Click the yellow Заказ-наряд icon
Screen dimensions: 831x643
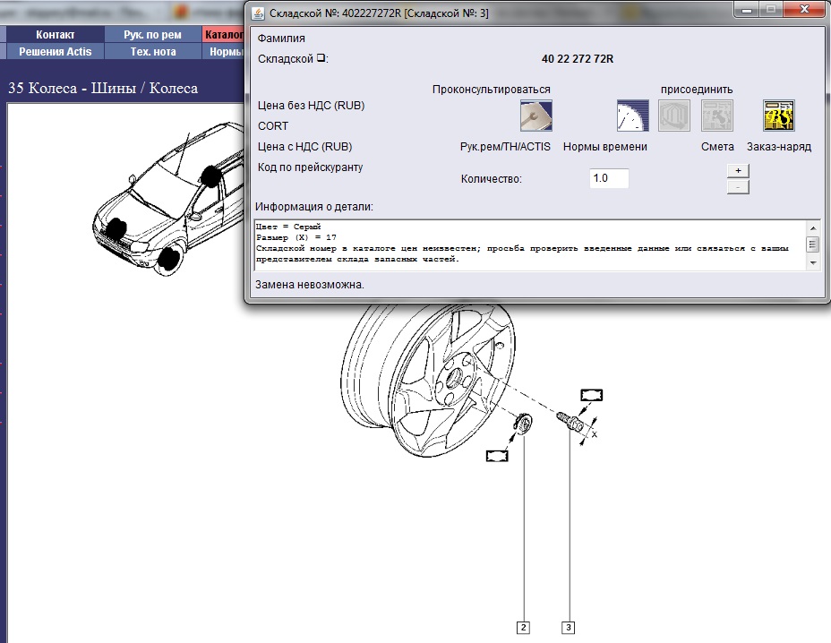coord(778,116)
